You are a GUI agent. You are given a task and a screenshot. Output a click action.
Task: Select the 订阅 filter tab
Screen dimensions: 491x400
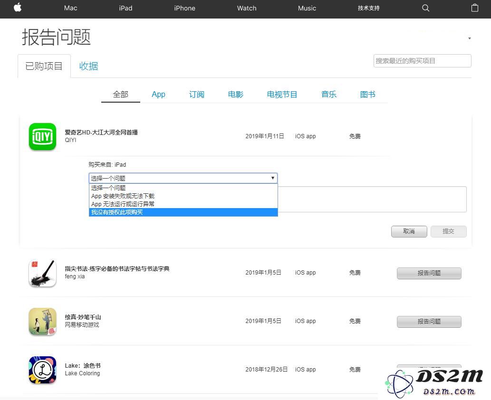197,94
